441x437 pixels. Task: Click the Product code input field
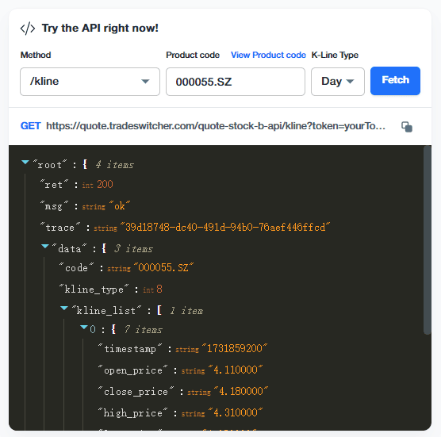tap(236, 82)
